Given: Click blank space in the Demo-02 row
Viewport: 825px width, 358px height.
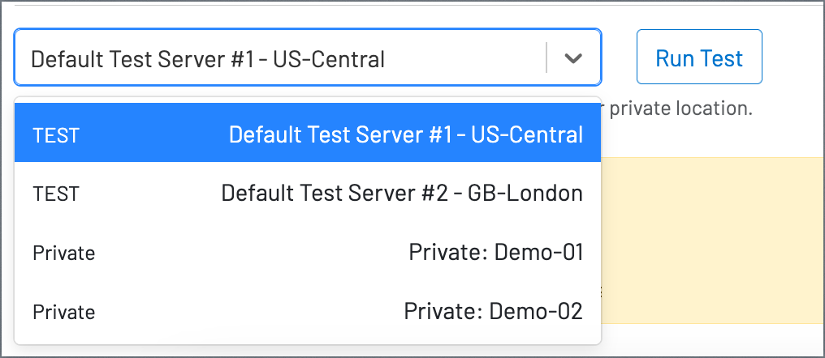Looking at the screenshot, I should click(x=248, y=311).
